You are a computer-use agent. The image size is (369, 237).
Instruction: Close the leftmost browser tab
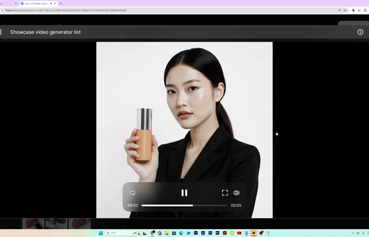pos(16,3)
